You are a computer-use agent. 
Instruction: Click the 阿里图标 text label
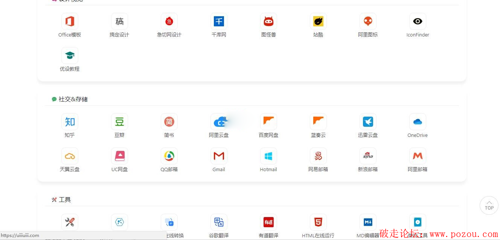click(368, 35)
